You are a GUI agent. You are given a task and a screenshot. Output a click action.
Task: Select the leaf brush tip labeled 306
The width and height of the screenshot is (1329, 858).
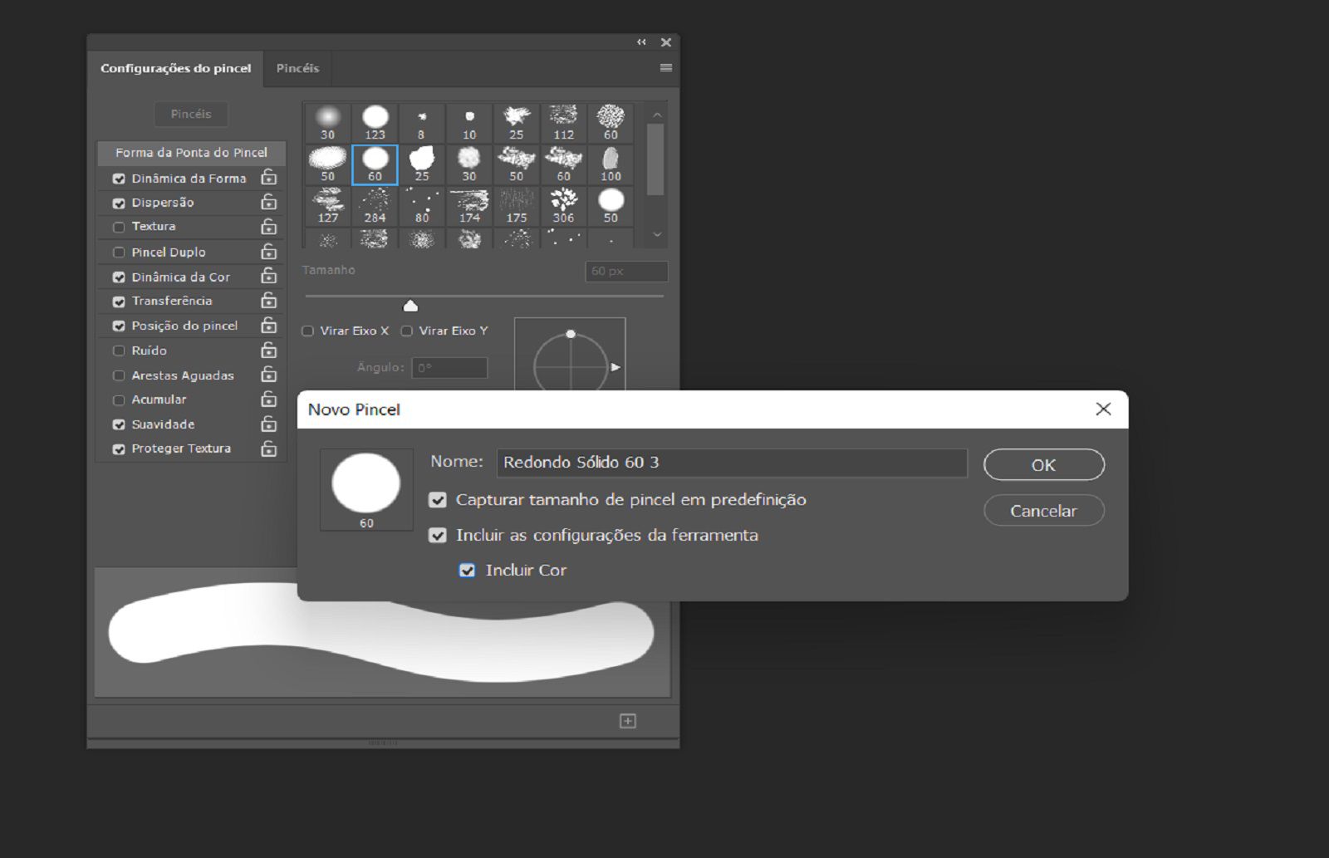[x=564, y=206]
